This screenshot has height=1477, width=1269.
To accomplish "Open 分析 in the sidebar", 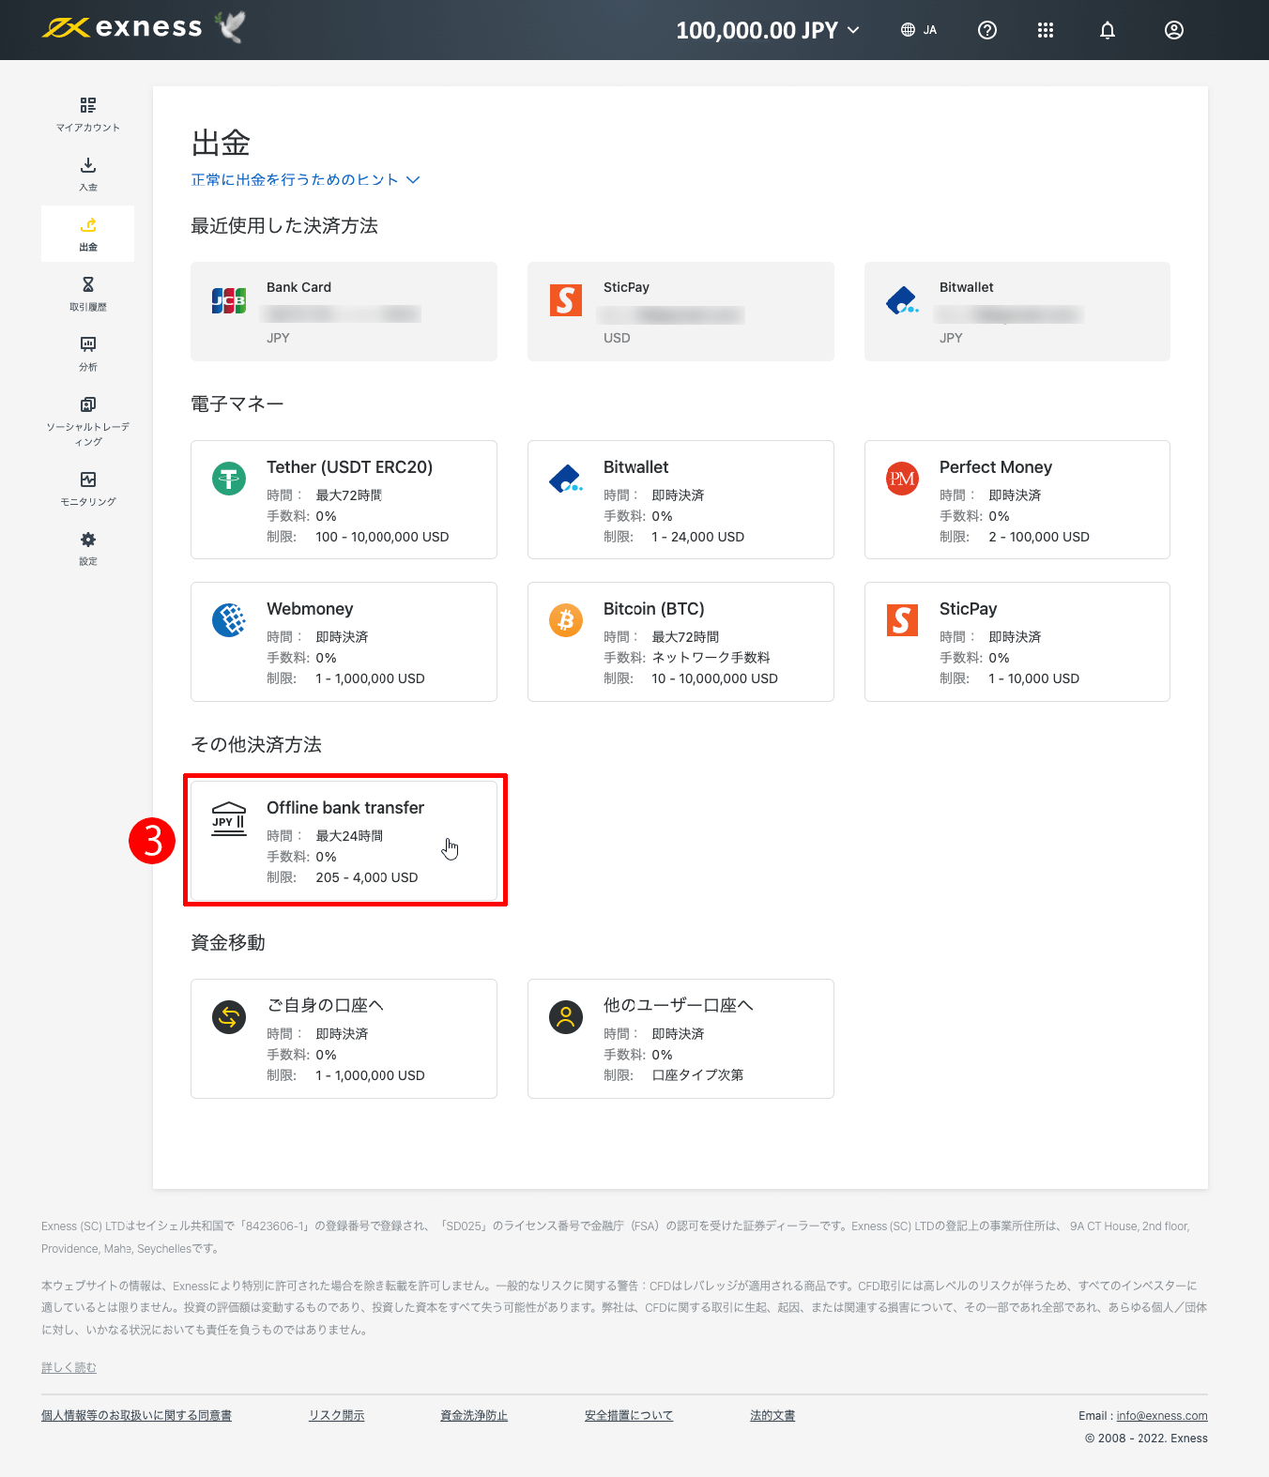I will point(88,354).
